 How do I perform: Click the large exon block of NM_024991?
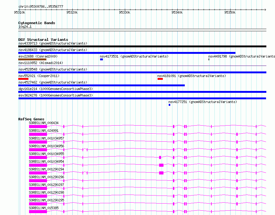38,134
